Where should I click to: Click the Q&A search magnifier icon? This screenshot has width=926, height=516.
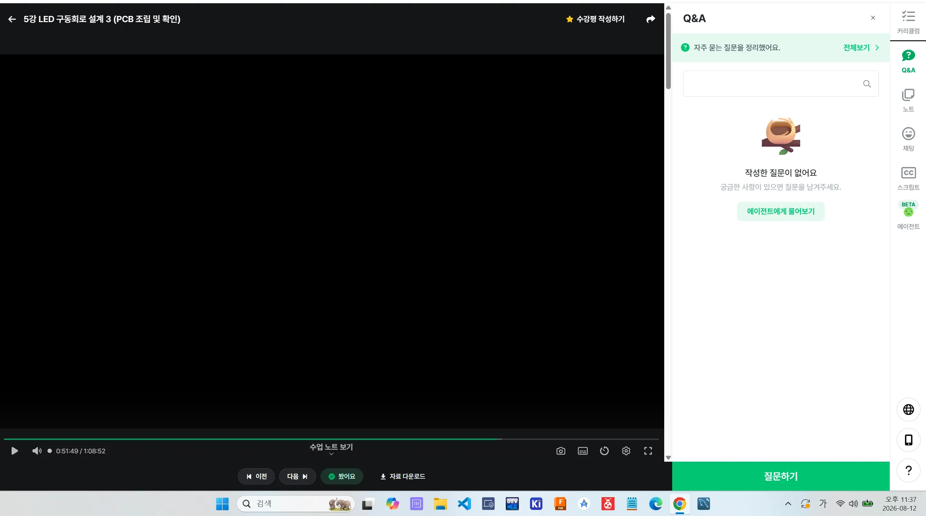click(x=867, y=84)
